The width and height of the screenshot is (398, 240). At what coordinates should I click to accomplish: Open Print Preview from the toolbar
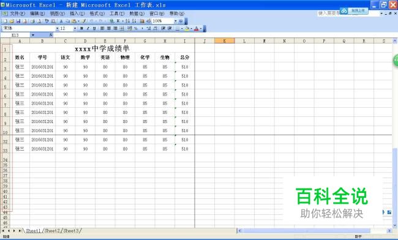click(x=39, y=21)
